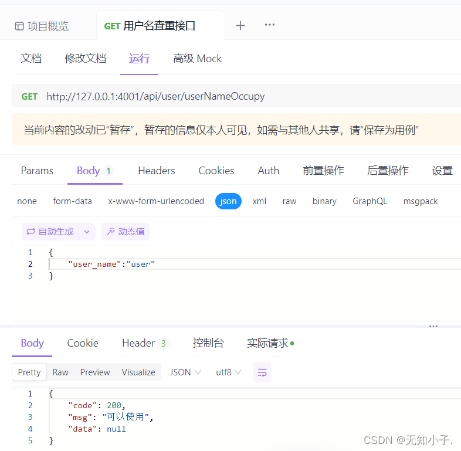461x451 pixels.
Task: Click the 暂存 notice banner text
Action: (221, 130)
